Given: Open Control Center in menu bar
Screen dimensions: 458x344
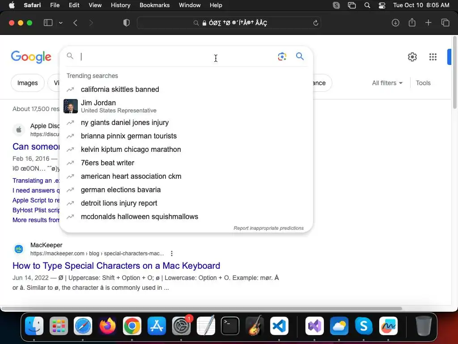Looking at the screenshot, I should (x=382, y=5).
